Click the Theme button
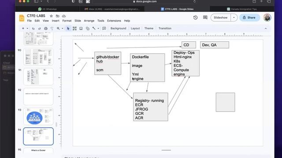The width and height of the screenshot is (282, 158). coord(149,28)
